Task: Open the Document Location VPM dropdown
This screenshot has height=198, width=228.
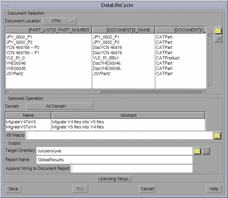Action: (x=60, y=21)
